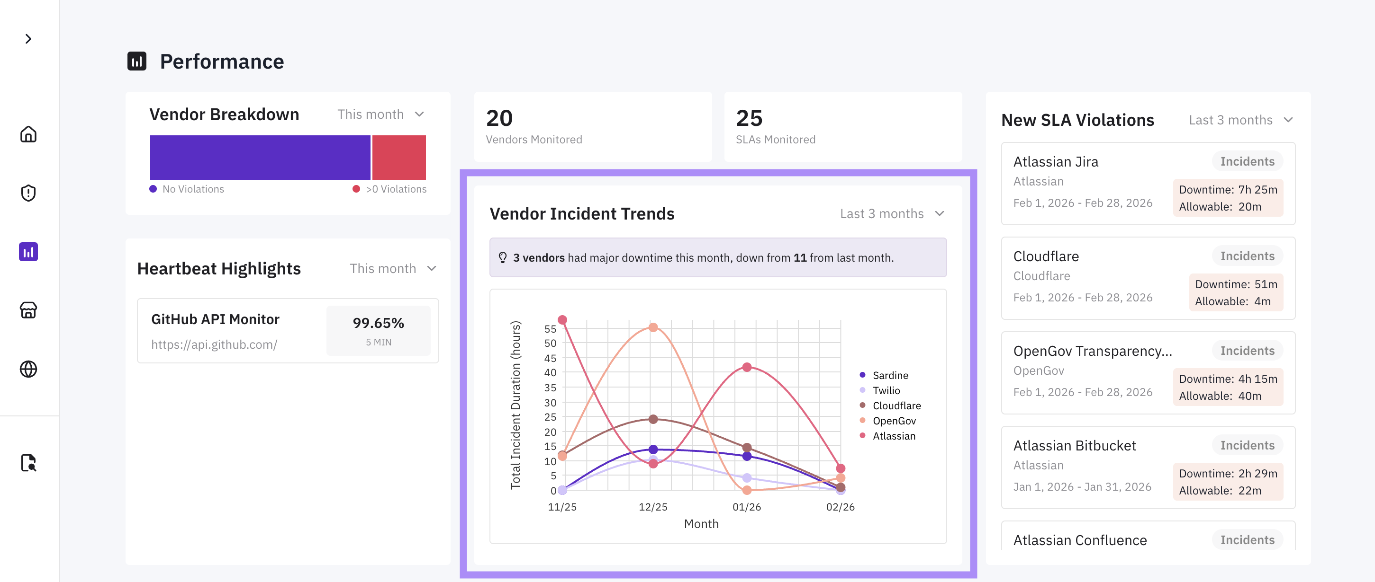The image size is (1375, 582).
Task: Click the purple No Violations bar segment
Action: point(260,158)
